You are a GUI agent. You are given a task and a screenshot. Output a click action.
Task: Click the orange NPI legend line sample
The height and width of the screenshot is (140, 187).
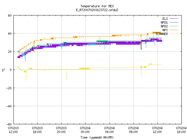click(174, 30)
